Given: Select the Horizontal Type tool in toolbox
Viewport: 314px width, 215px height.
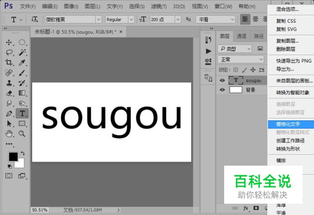Looking at the screenshot, I should [x=22, y=113].
